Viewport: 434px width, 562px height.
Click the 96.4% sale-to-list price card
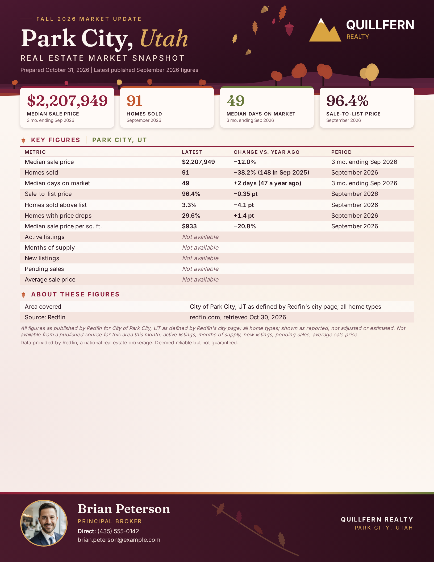click(367, 108)
